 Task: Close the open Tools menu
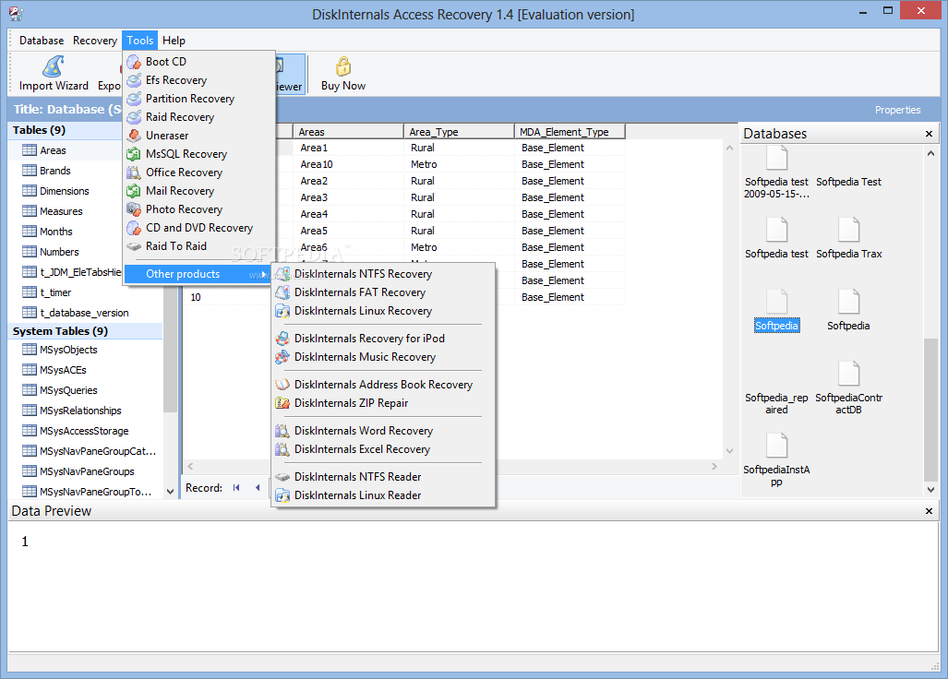tap(139, 41)
